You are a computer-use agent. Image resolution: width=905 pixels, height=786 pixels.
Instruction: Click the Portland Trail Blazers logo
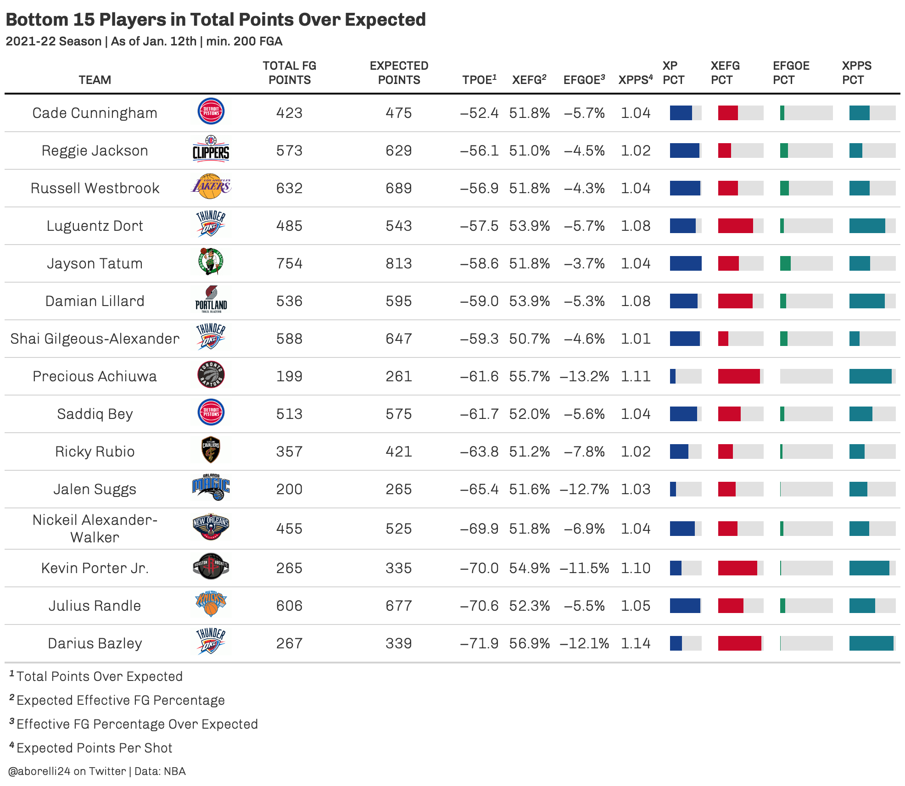tap(211, 299)
